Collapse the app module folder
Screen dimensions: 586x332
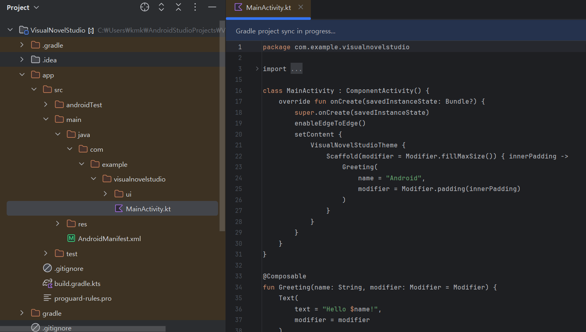tap(22, 75)
